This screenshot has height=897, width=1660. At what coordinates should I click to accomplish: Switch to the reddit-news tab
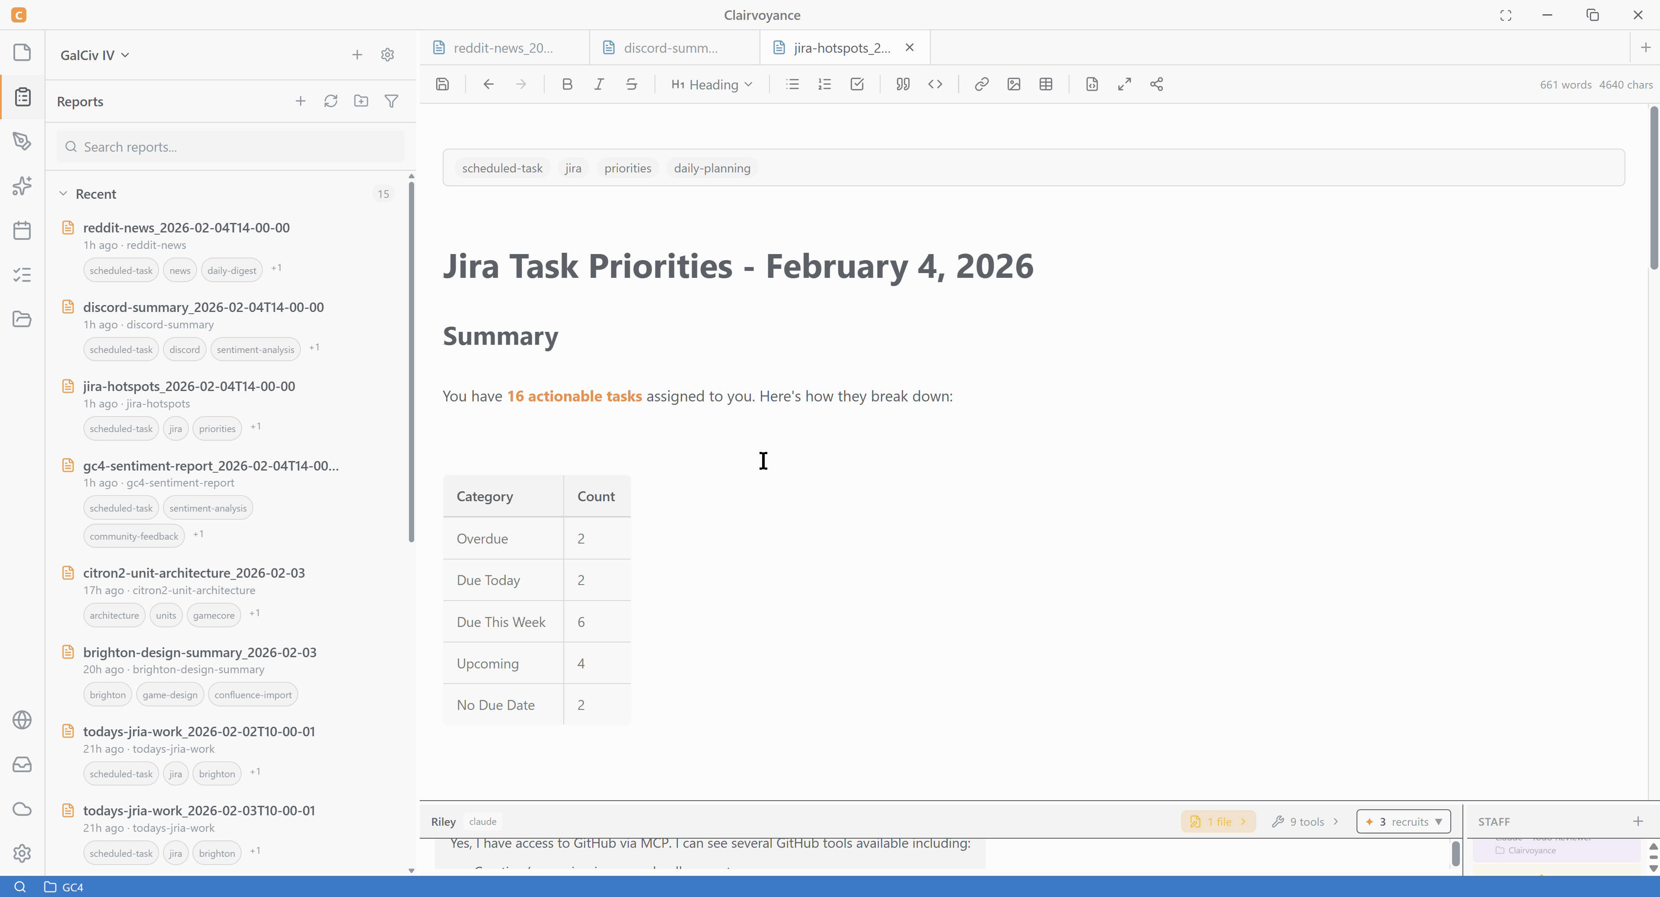pos(503,48)
